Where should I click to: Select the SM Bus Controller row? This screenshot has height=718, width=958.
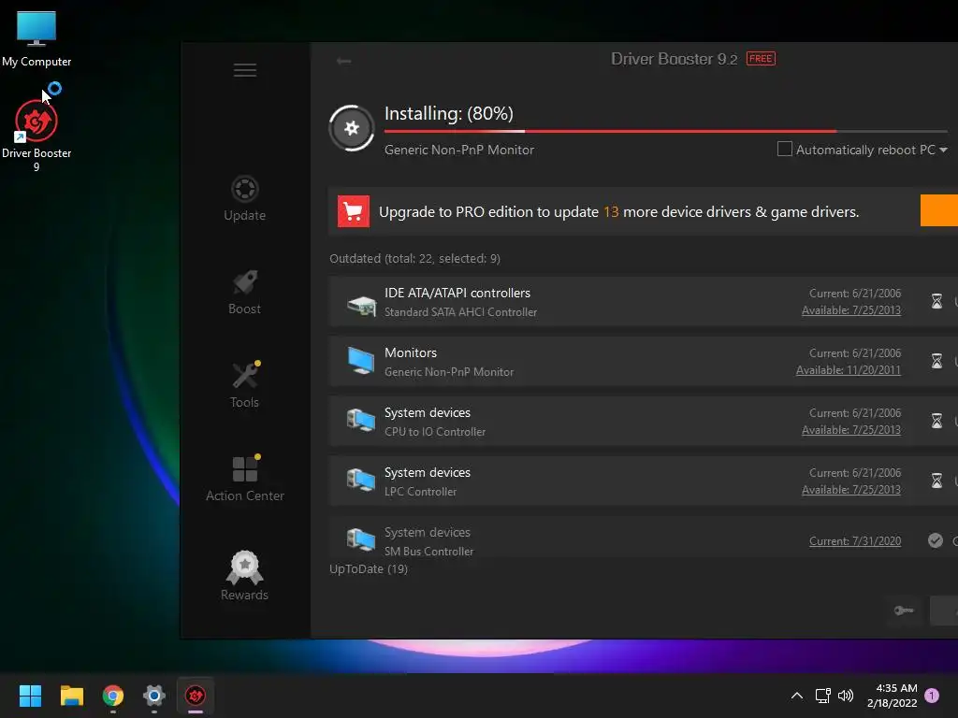[x=643, y=538]
